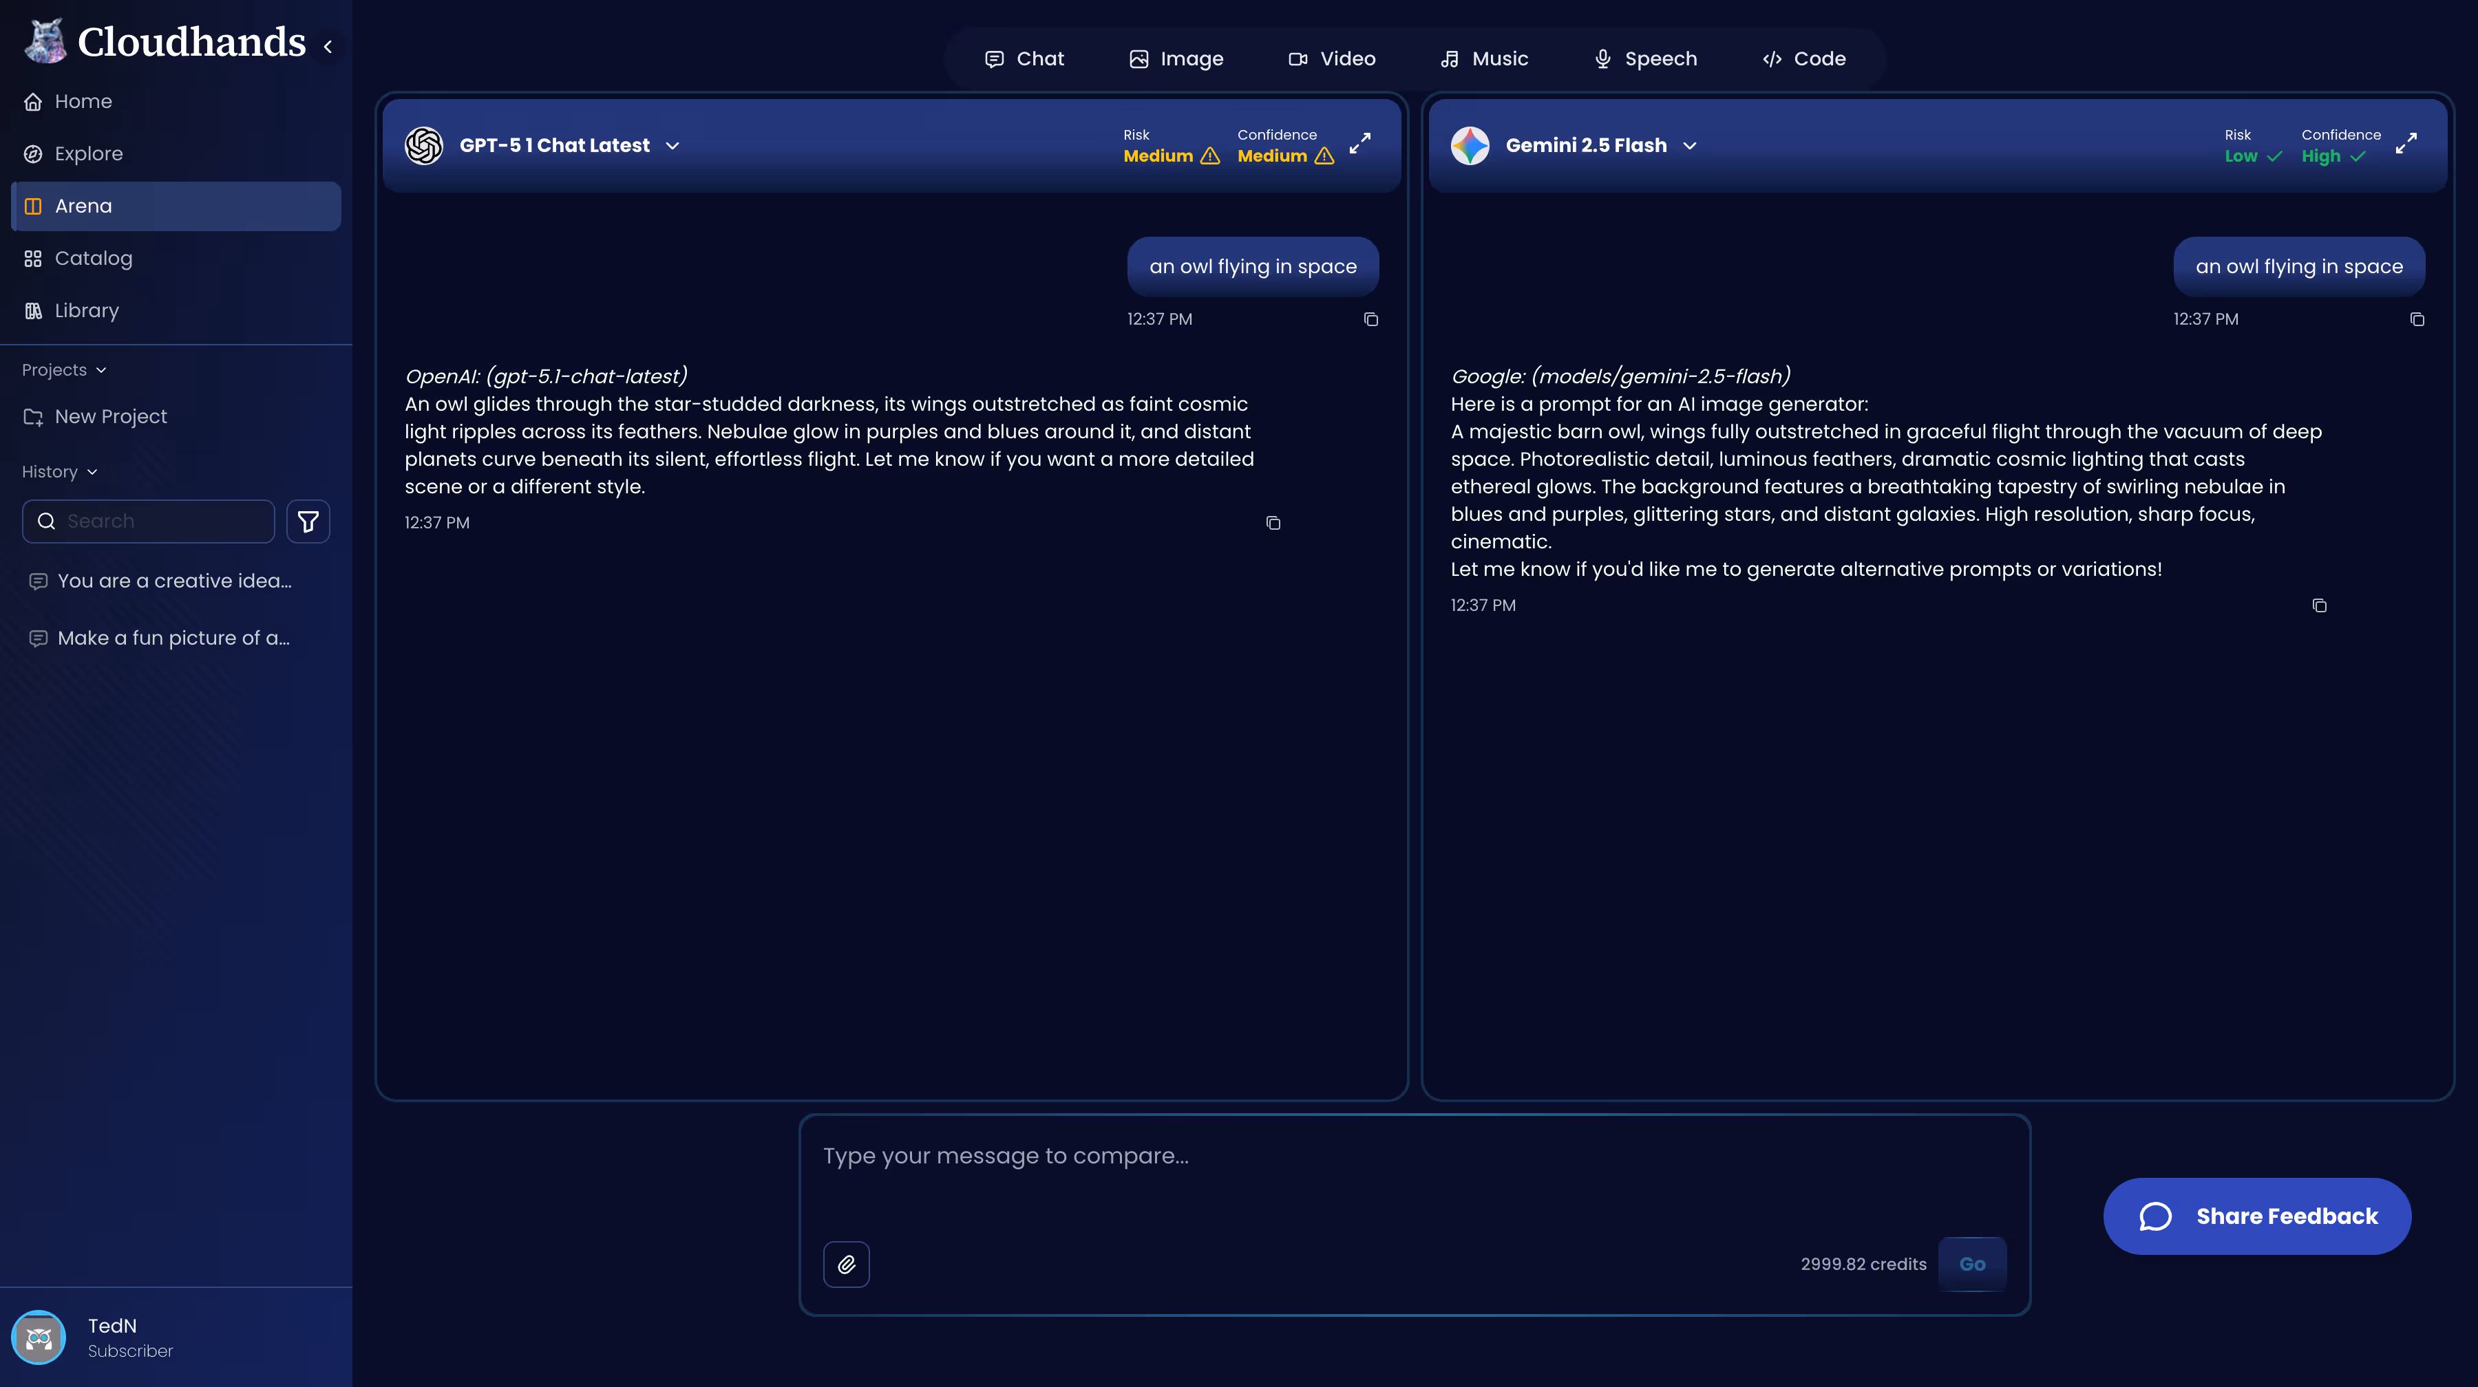2478x1387 pixels.
Task: Open the GPT-5.1 Chat Latest model dropdown
Action: coord(671,145)
